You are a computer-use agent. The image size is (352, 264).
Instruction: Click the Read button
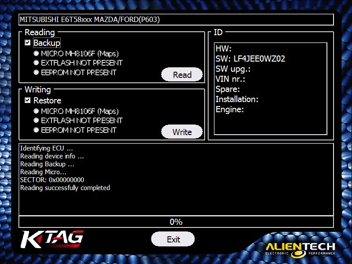coord(182,74)
